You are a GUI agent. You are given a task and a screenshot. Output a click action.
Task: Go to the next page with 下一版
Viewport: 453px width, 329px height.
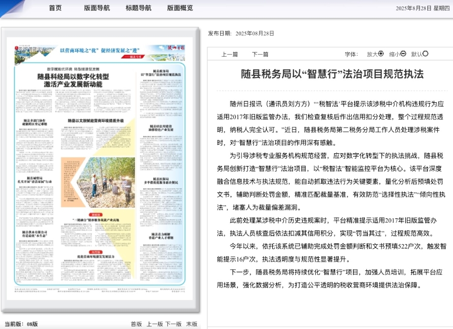(173, 324)
